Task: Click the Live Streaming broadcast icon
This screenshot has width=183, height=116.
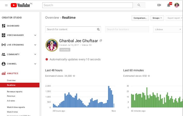Action: 3,45
